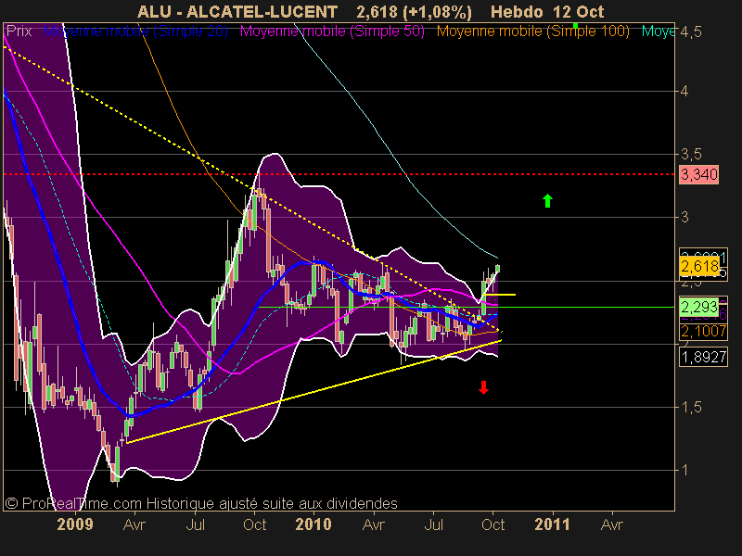The width and height of the screenshot is (742, 556).
Task: Click the green 2,293 price label
Action: click(699, 308)
